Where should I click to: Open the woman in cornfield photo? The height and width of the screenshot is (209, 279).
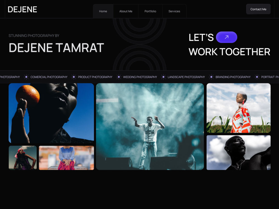239,108
